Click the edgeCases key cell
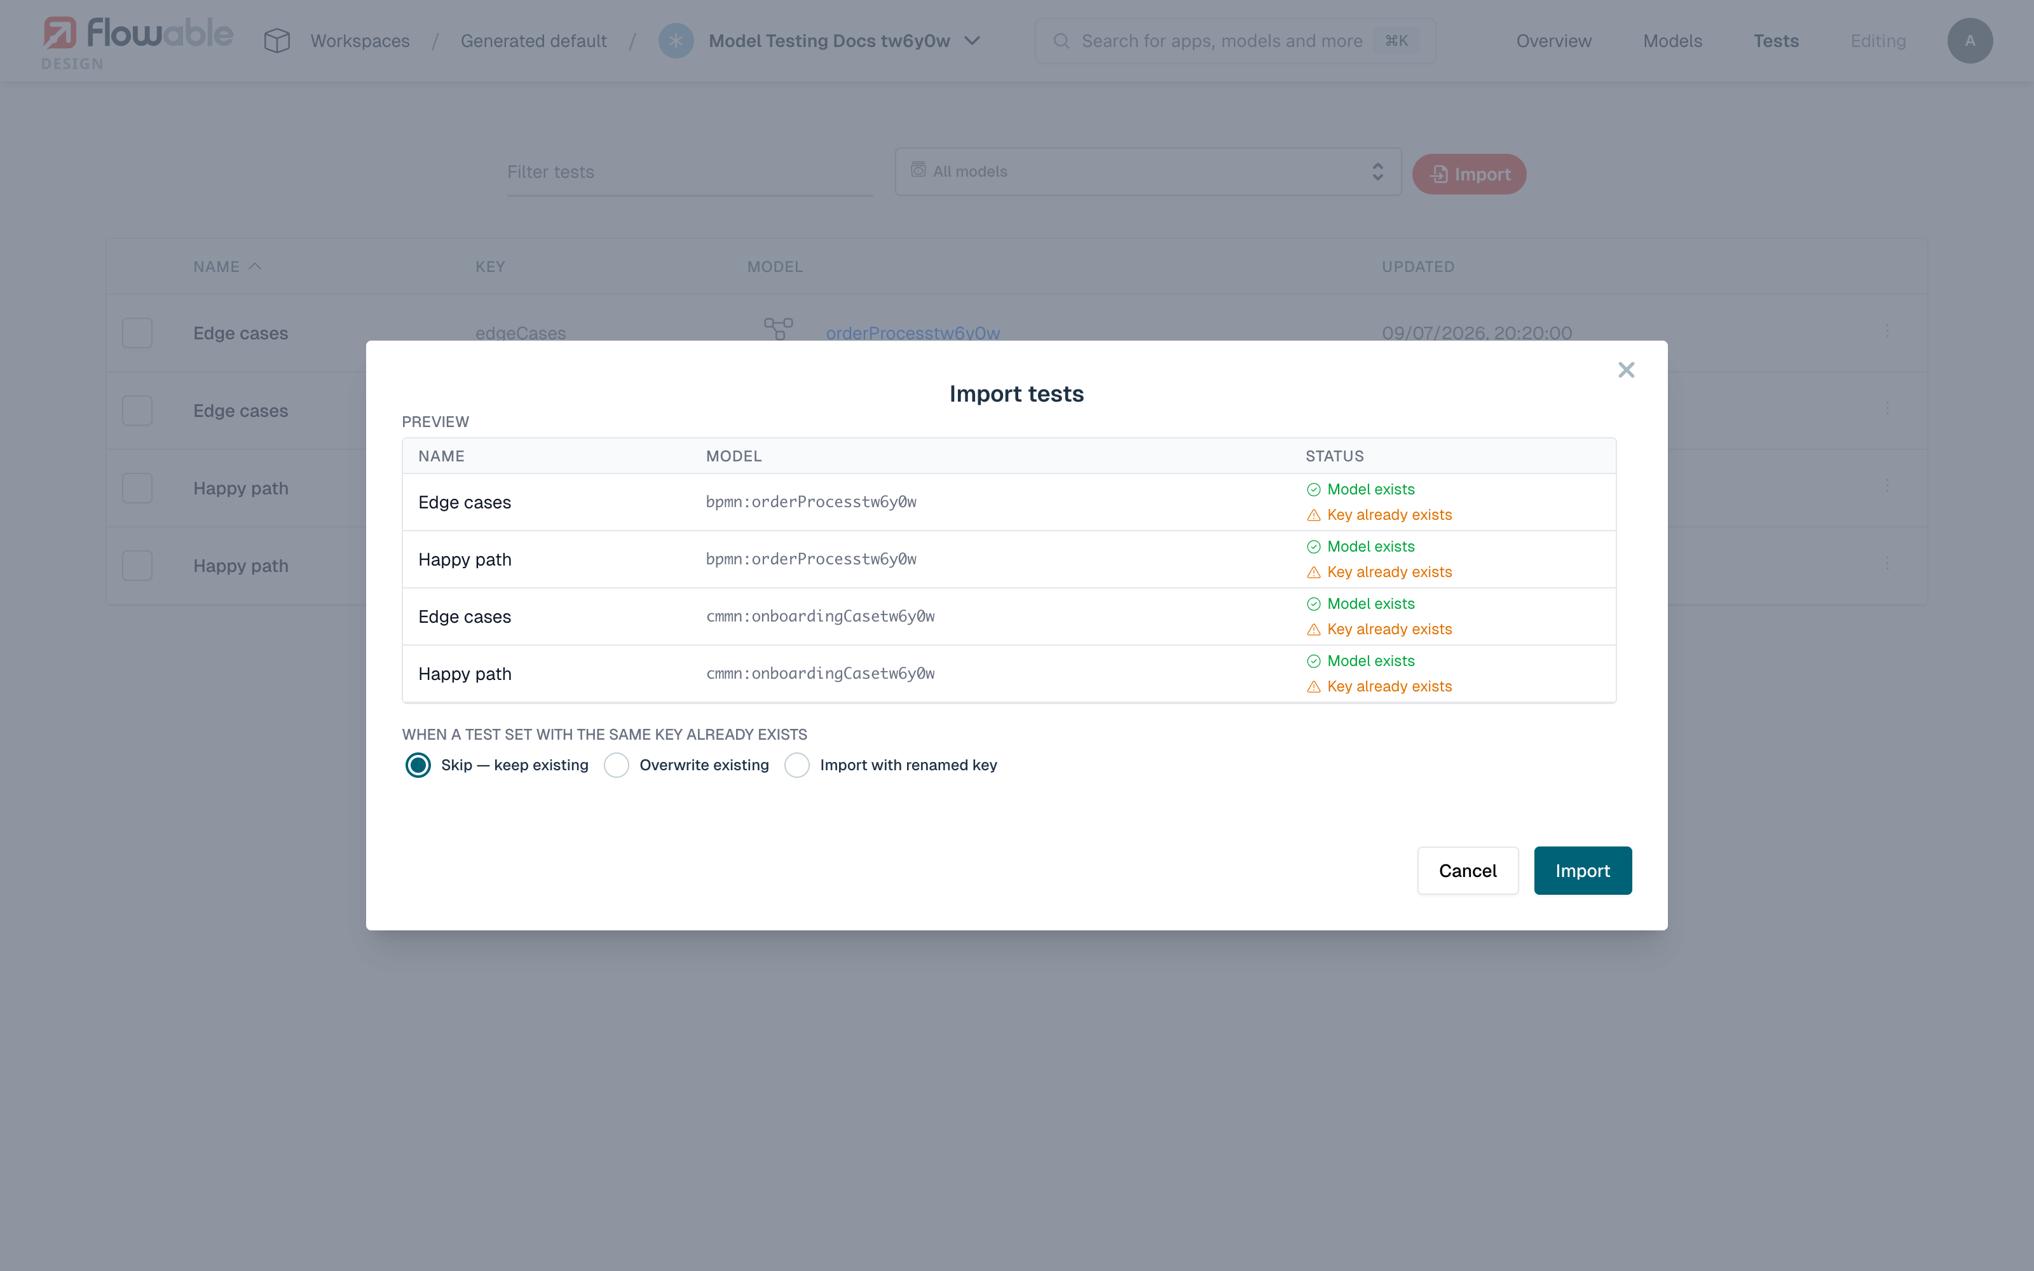 pyautogui.click(x=521, y=333)
